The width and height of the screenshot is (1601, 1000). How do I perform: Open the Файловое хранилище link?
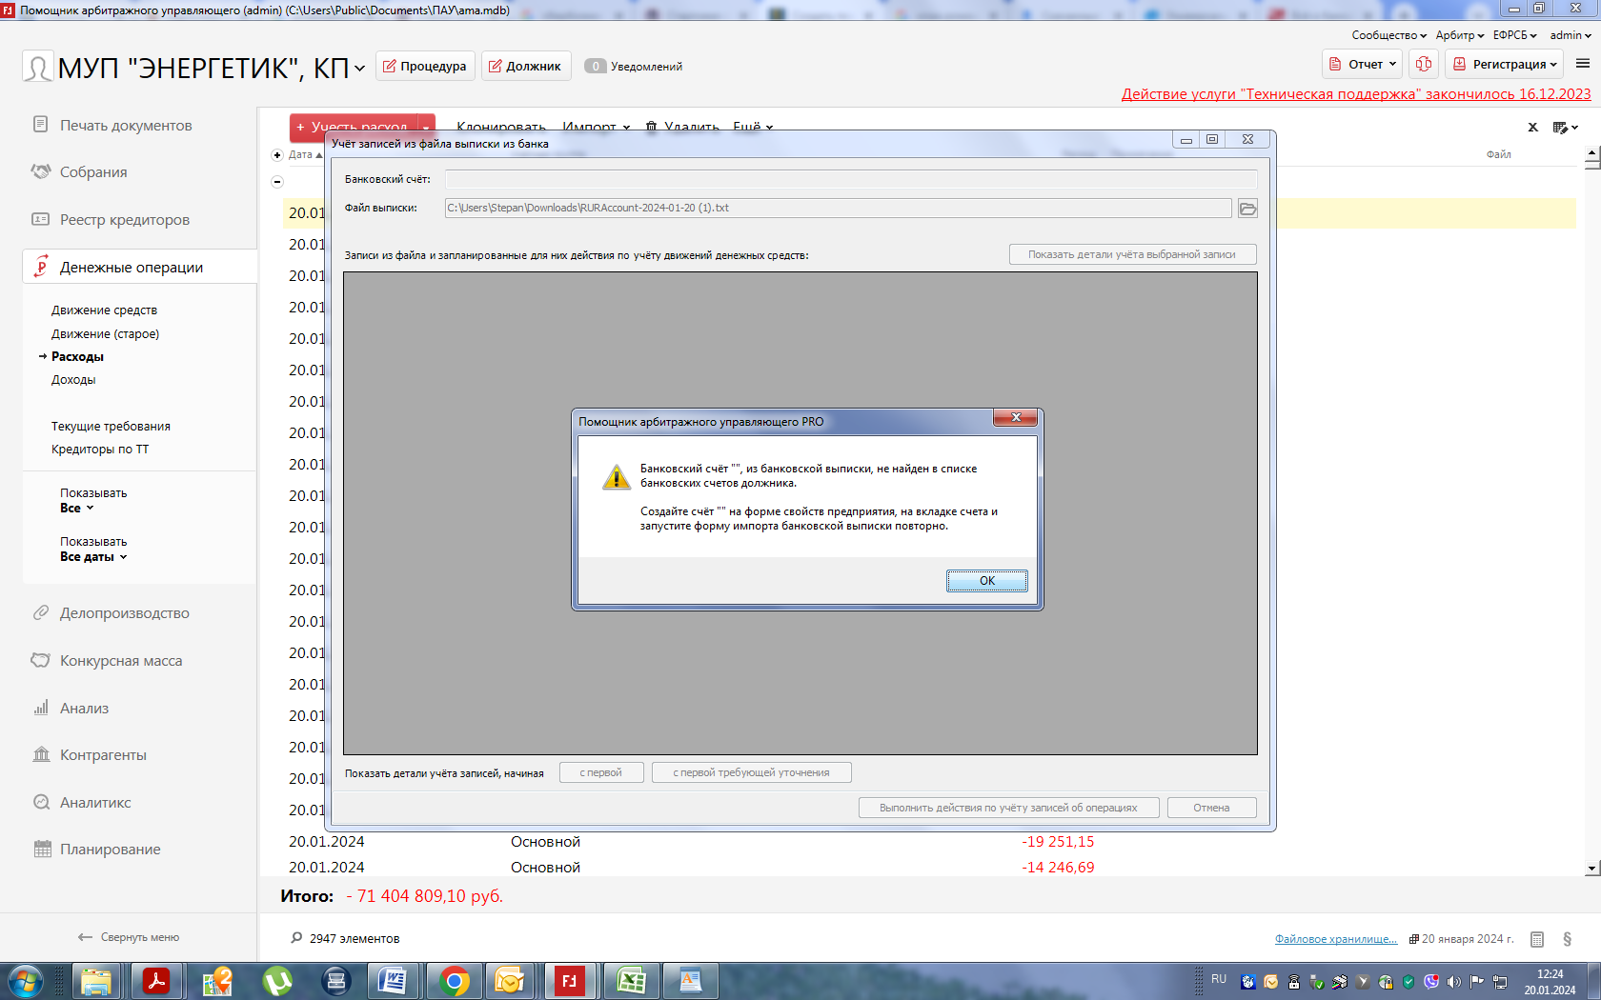pos(1335,939)
